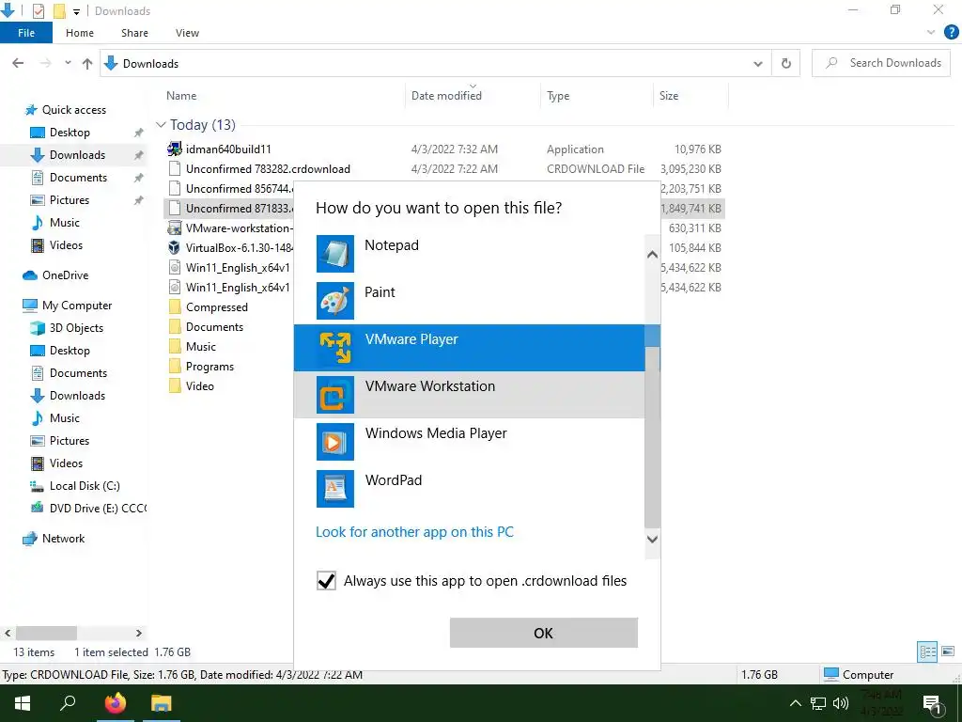Open Explorer help question mark

[951, 33]
